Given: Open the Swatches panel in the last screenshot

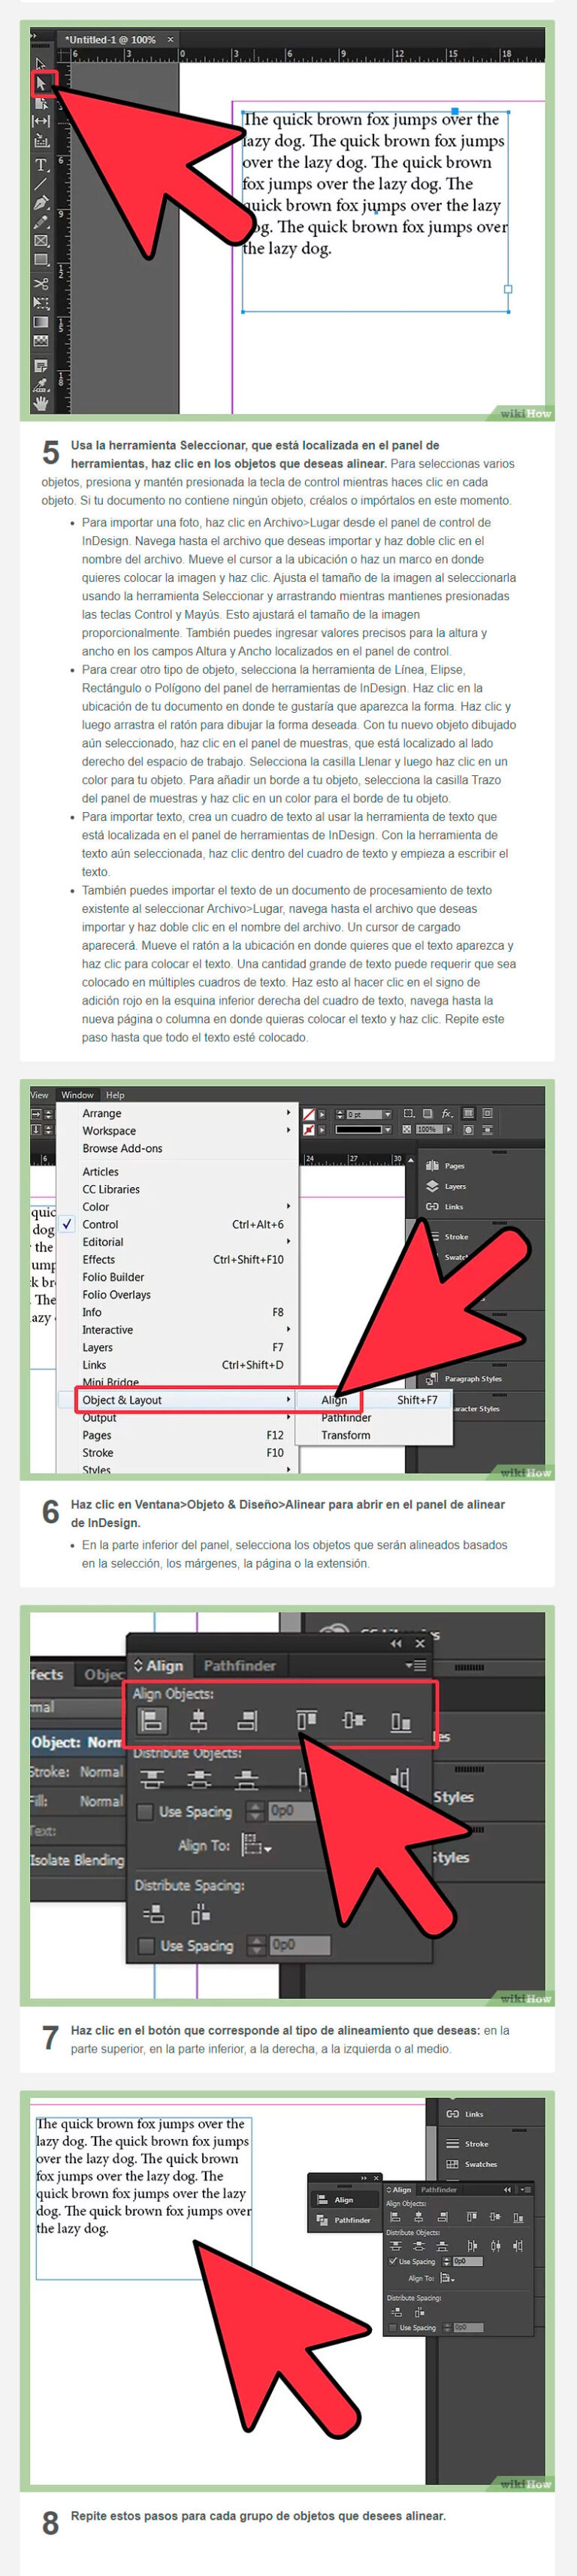Looking at the screenshot, I should 472,2164.
